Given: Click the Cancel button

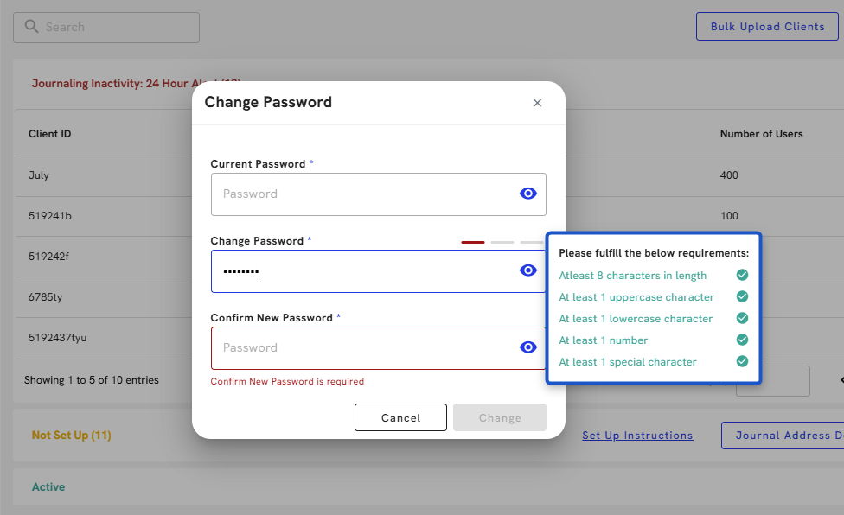Looking at the screenshot, I should click(x=400, y=417).
